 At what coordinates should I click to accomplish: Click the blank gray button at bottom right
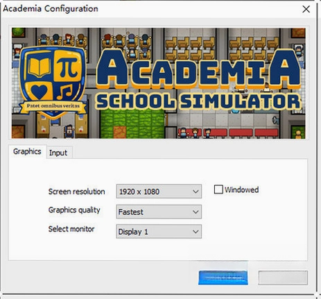(x=283, y=277)
